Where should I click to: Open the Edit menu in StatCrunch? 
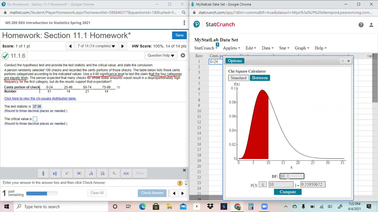251,48
